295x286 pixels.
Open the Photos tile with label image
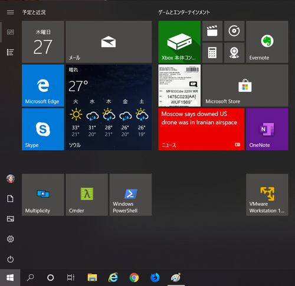point(179,85)
